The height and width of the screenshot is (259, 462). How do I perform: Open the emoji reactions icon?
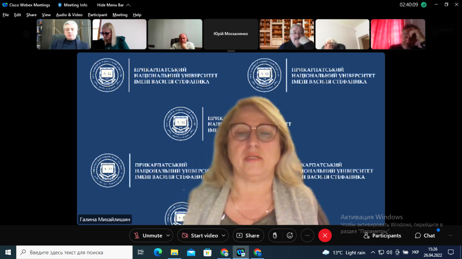click(x=290, y=235)
